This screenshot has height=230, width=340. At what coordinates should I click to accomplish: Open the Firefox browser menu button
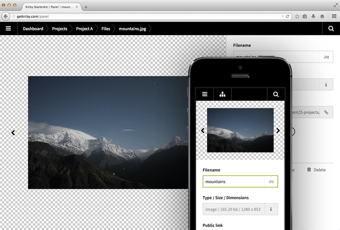334,16
